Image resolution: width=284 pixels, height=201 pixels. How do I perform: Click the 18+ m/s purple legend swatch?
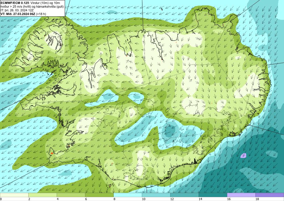tap(270, 195)
